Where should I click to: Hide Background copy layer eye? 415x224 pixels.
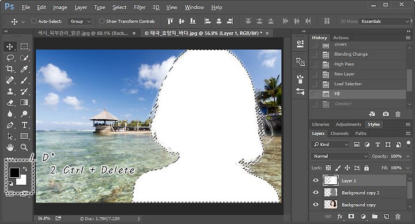pos(315,204)
